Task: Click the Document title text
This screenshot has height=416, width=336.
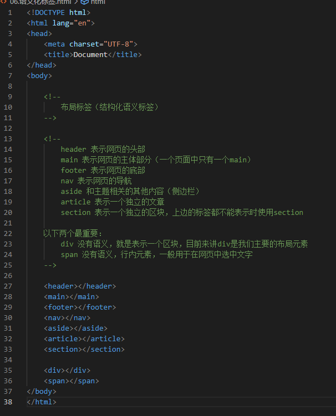Action: click(x=90, y=55)
